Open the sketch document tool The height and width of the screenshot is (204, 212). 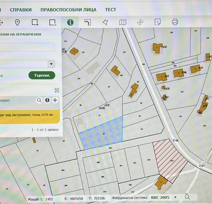click(158, 22)
